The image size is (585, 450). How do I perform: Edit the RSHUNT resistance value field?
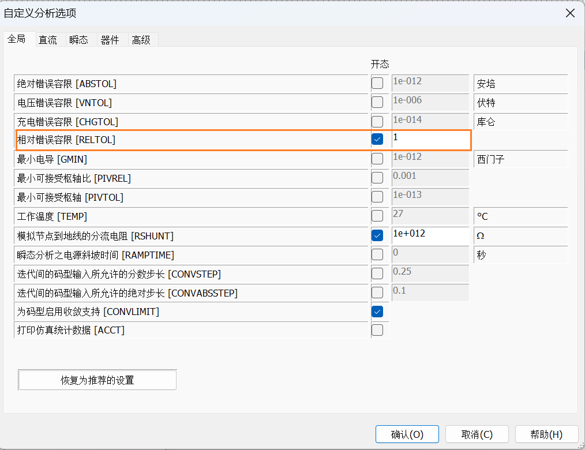430,235
